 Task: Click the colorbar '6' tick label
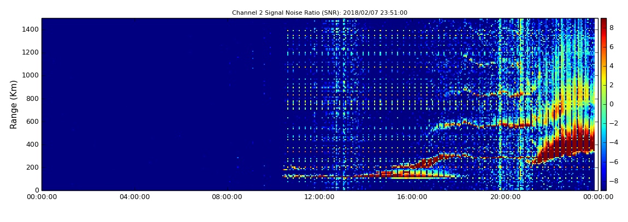612,47
